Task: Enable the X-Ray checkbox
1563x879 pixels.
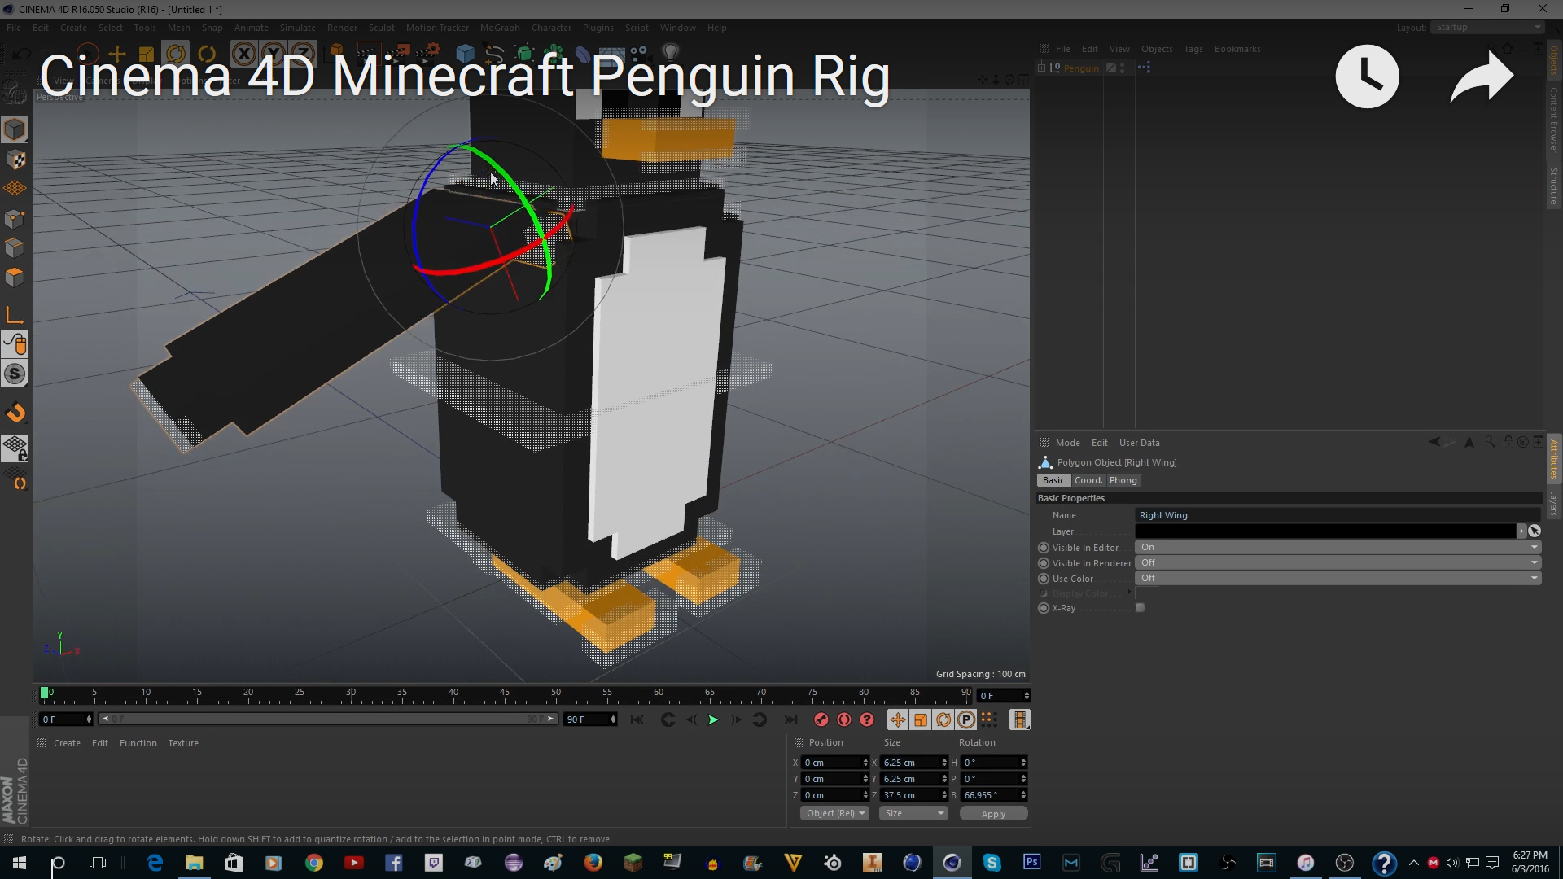Action: point(1140,608)
